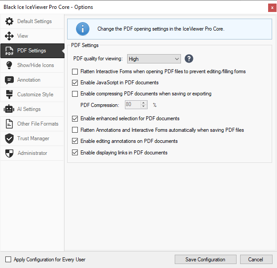This screenshot has height=268, width=277.
Task: Click the PDF file icon in sidebar
Action: click(x=9, y=51)
